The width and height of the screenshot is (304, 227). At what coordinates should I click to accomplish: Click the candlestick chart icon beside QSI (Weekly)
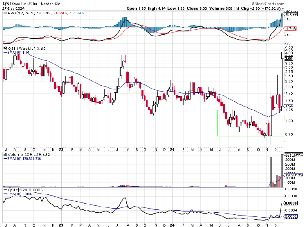click(x=5, y=48)
